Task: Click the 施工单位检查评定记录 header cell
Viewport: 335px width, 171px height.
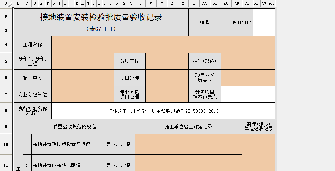Action: [189, 126]
